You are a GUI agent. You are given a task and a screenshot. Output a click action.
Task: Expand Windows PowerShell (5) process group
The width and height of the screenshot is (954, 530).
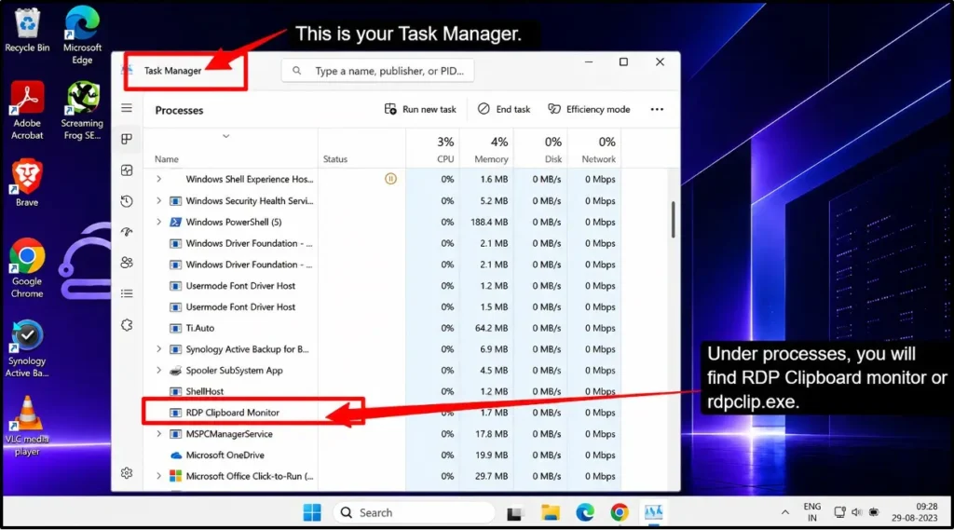158,222
